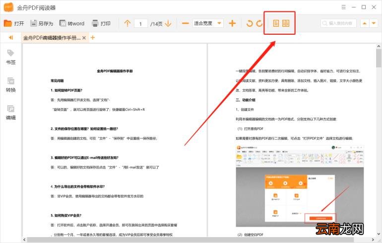Go to next page down arrow
Viewport: 382px width, 243px height.
(x=168, y=23)
